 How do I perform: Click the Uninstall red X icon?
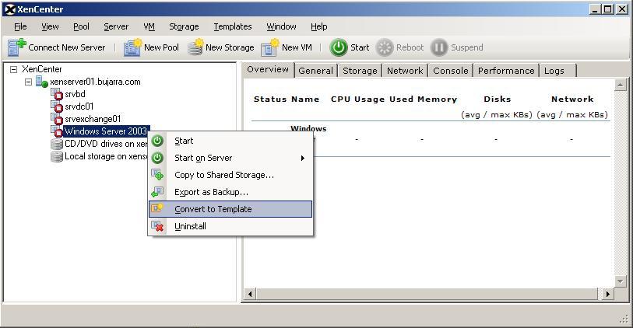(157, 226)
